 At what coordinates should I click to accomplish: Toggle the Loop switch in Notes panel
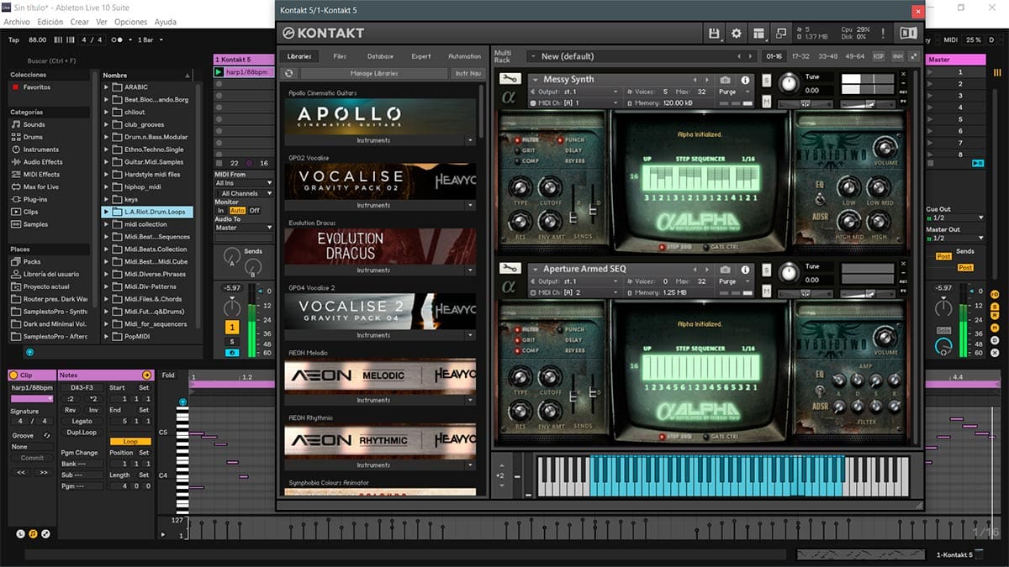[x=130, y=441]
